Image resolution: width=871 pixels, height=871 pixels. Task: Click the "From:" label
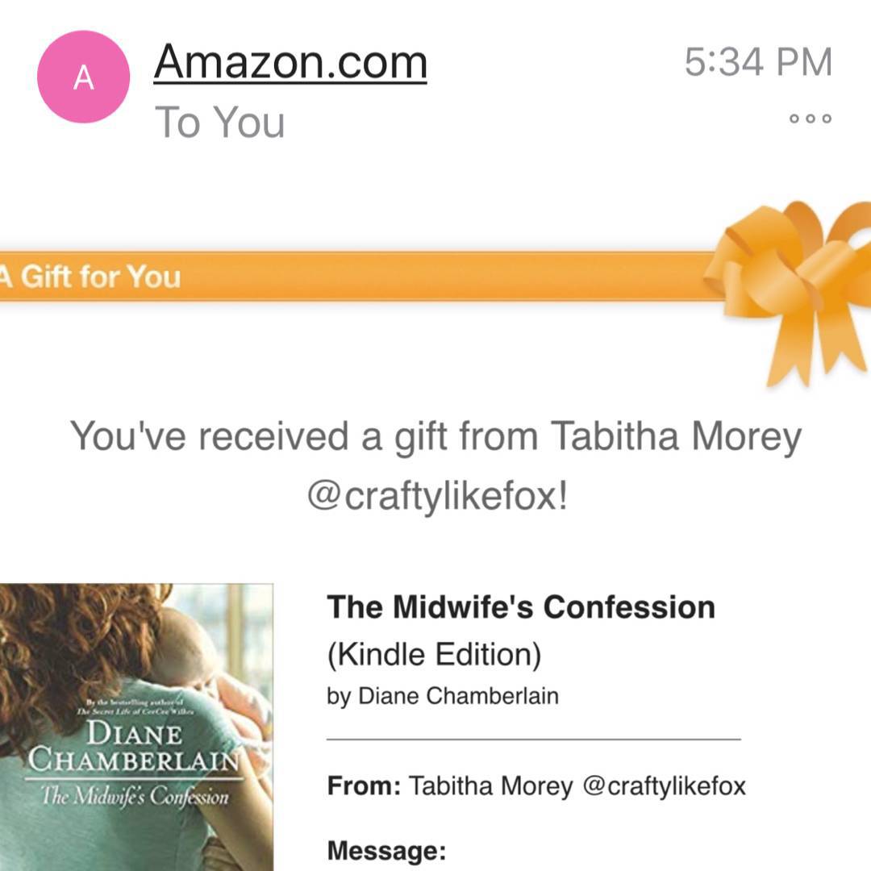(x=363, y=786)
